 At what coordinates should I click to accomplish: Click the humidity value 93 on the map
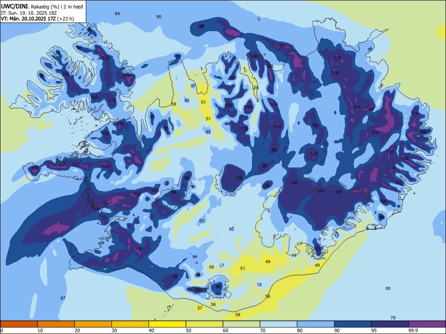[178, 56]
